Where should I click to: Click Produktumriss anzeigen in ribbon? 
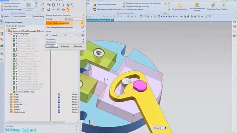[11, 10]
